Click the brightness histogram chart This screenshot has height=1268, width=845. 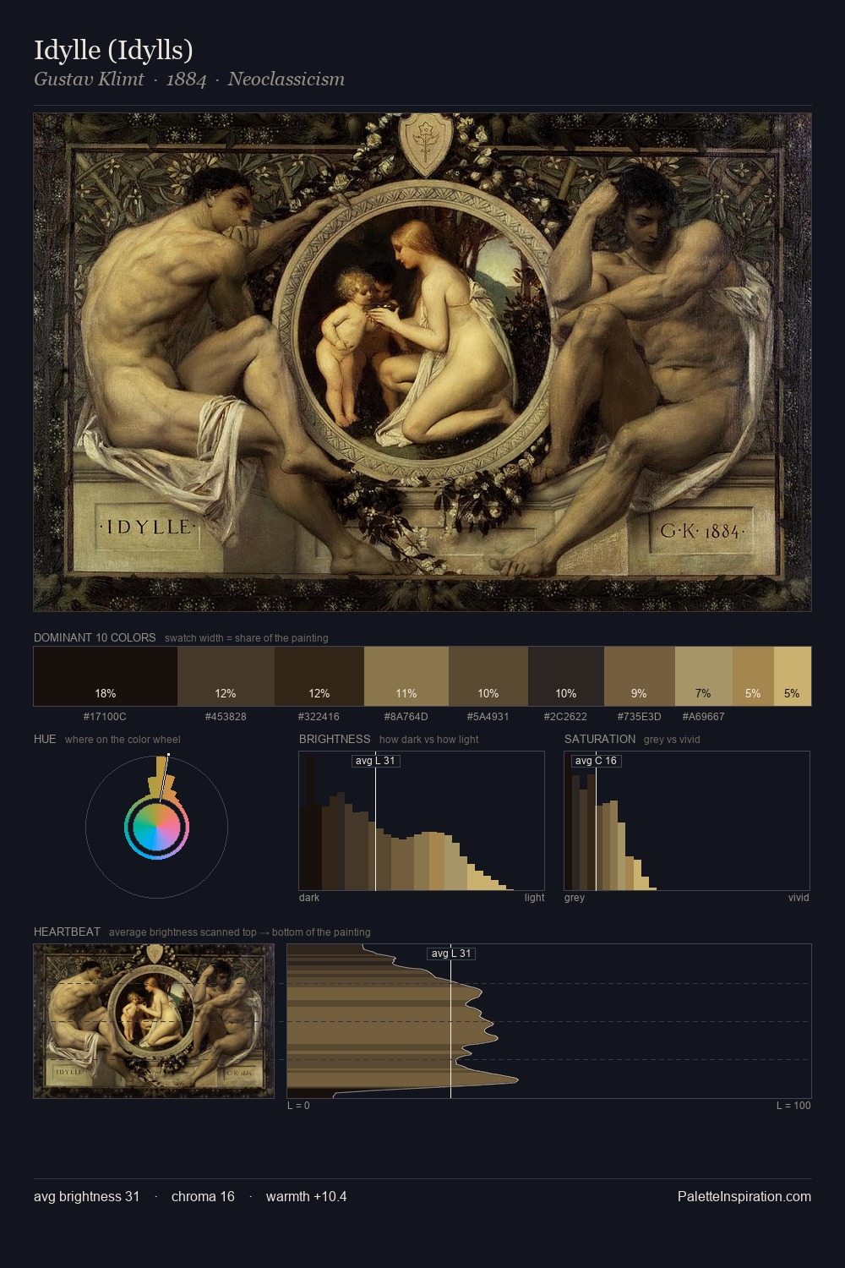(x=422, y=821)
